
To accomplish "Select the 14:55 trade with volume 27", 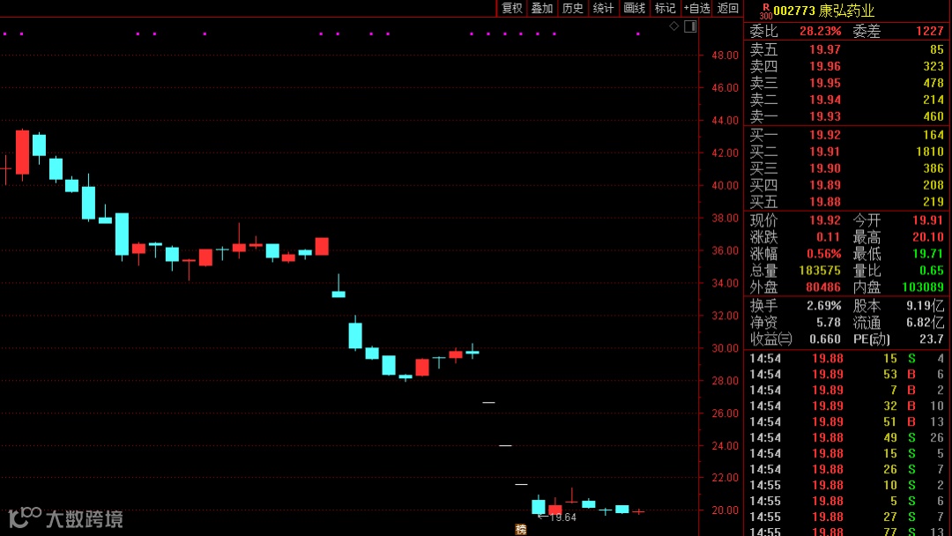I will [847, 517].
